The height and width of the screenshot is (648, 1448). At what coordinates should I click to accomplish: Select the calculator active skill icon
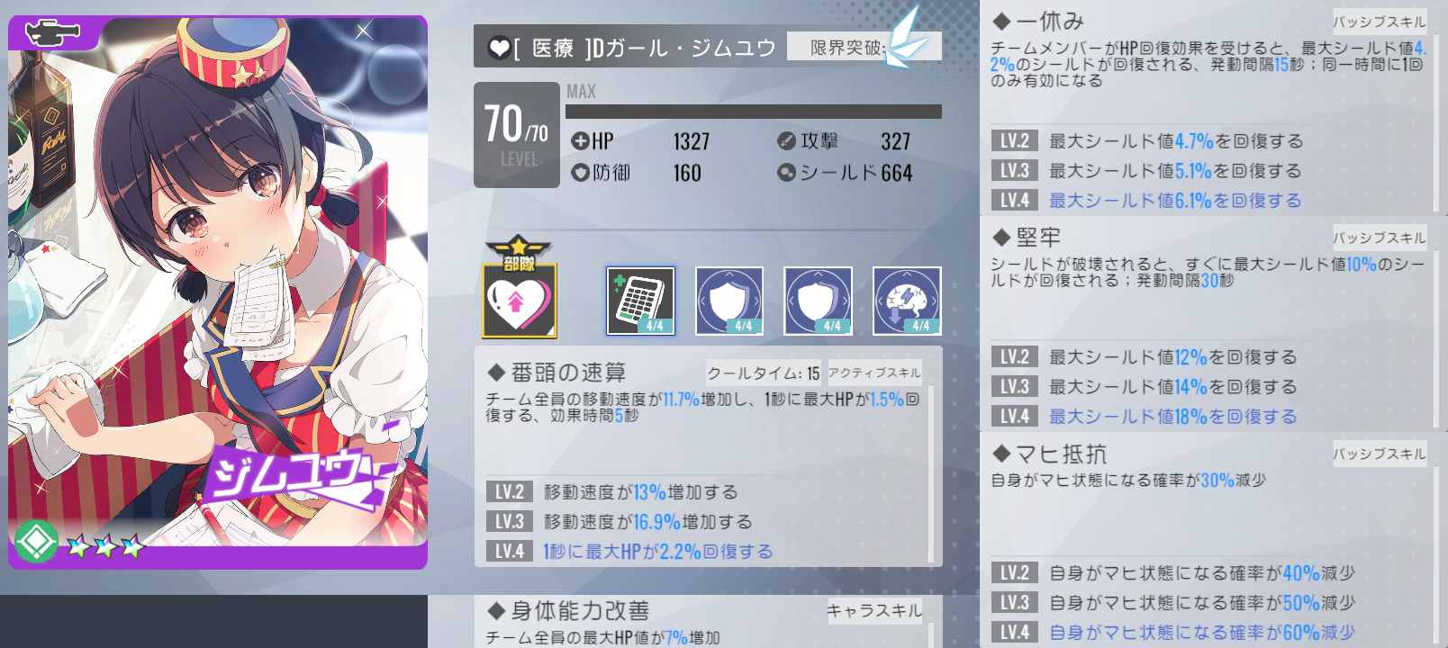click(x=640, y=301)
